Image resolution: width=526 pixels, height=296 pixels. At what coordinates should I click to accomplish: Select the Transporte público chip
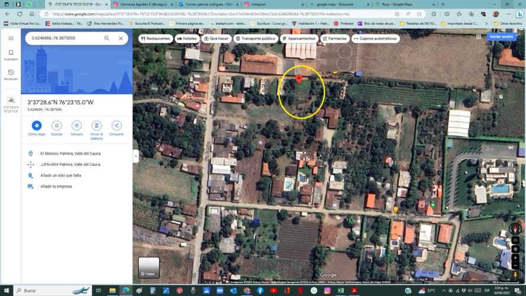256,38
